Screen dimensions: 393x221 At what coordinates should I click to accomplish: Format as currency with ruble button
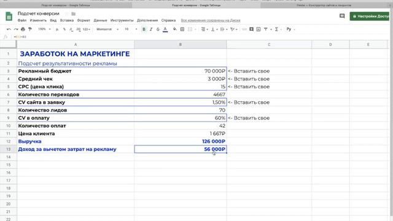click(x=57, y=29)
